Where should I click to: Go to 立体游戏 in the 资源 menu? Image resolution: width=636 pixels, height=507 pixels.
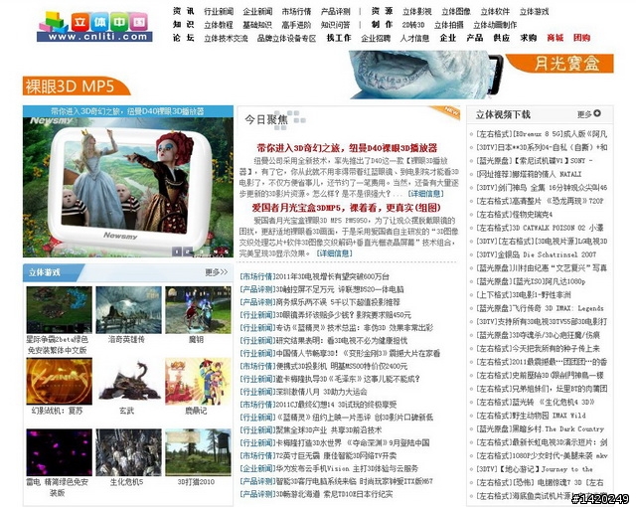pos(534,11)
